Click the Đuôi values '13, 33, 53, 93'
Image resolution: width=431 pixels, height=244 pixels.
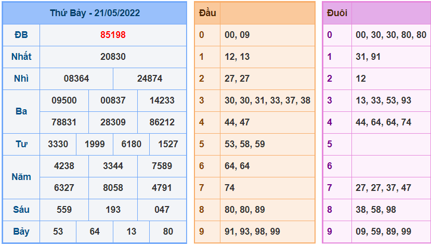[384, 100]
